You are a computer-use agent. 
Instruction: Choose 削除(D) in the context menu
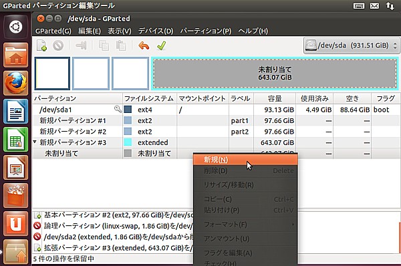(245, 170)
